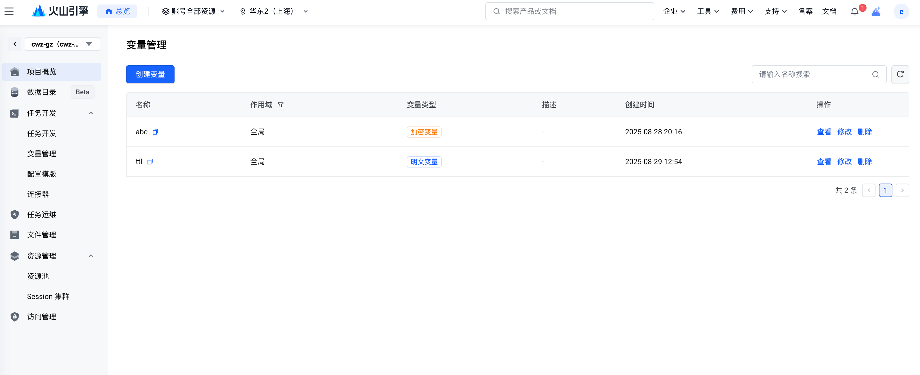This screenshot has width=920, height=375.
Task: Expand the account resources dropdown
Action: coord(193,12)
